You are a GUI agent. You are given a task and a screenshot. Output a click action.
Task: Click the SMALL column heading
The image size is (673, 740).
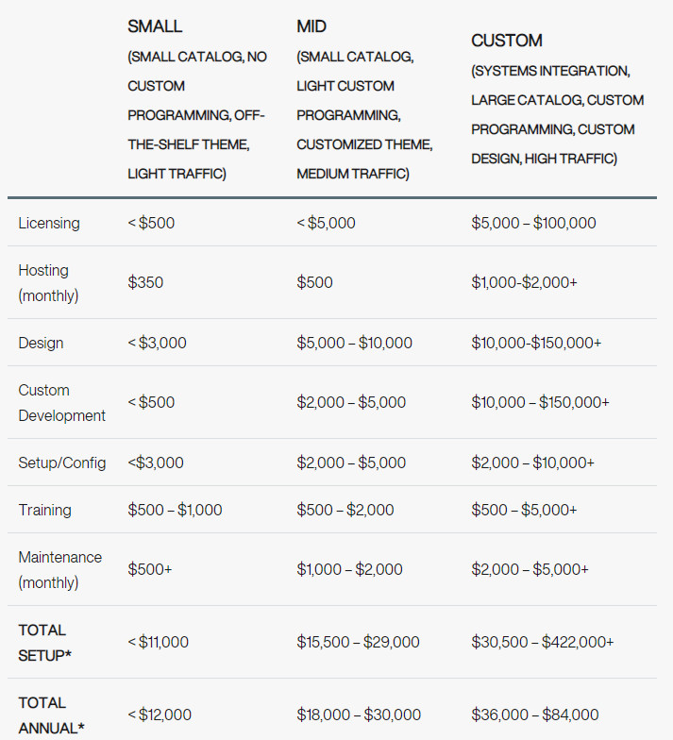coord(155,26)
